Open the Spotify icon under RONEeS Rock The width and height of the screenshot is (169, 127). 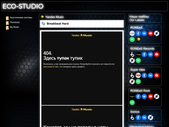tap(132, 103)
